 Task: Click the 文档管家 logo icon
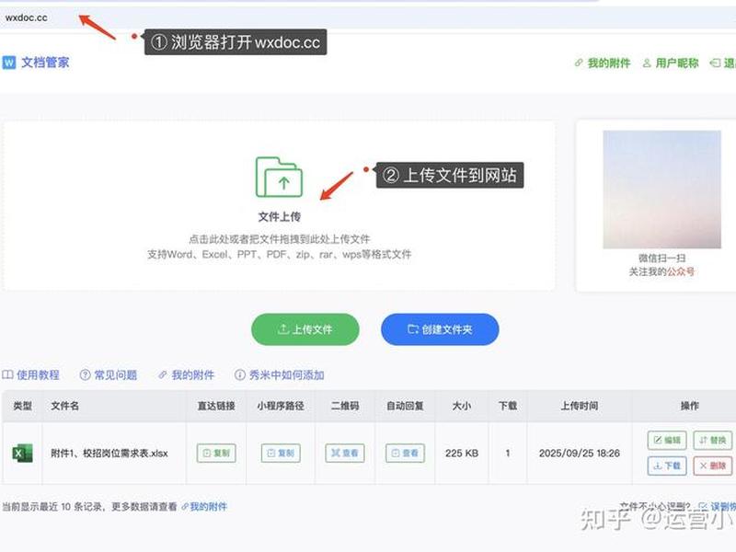(x=9, y=63)
